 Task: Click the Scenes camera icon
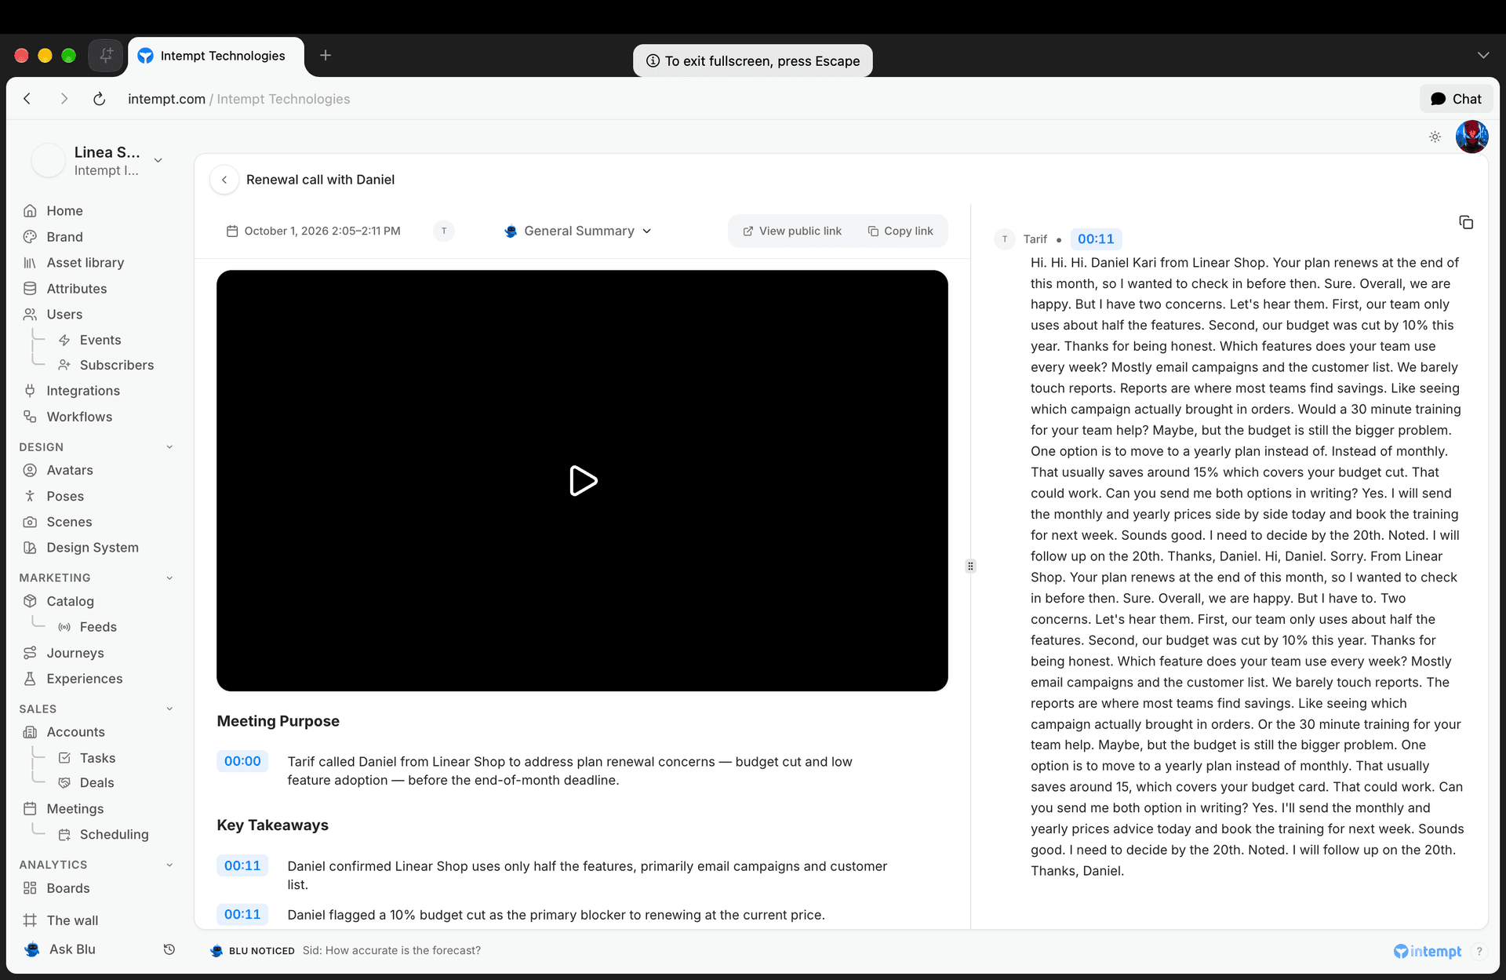coord(30,522)
